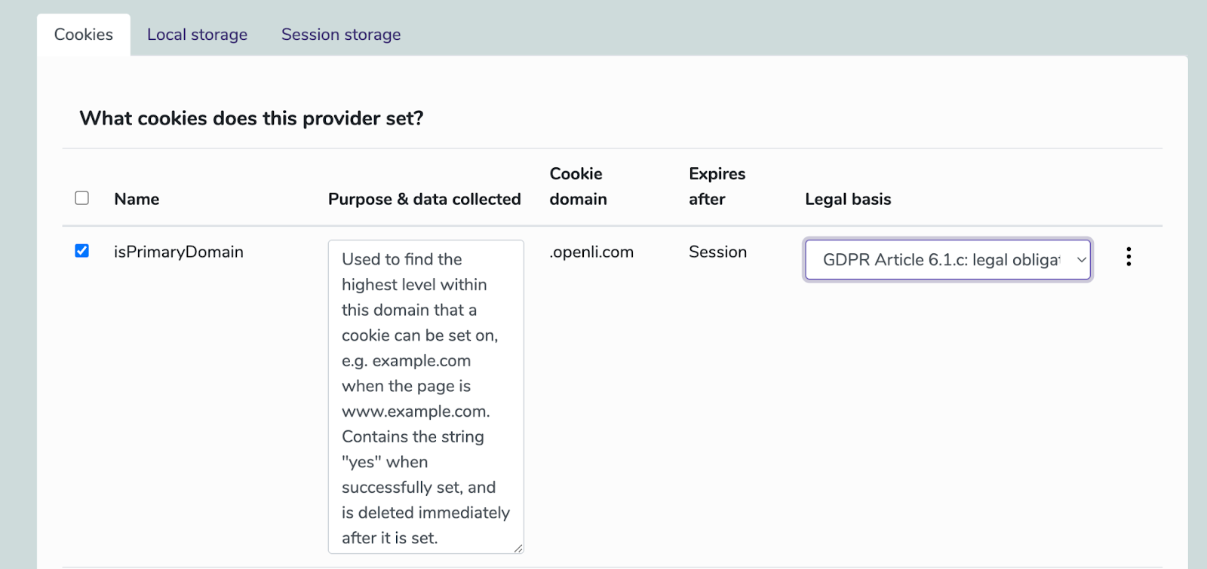The width and height of the screenshot is (1207, 569).
Task: Switch to the Local storage tab
Action: coord(197,35)
